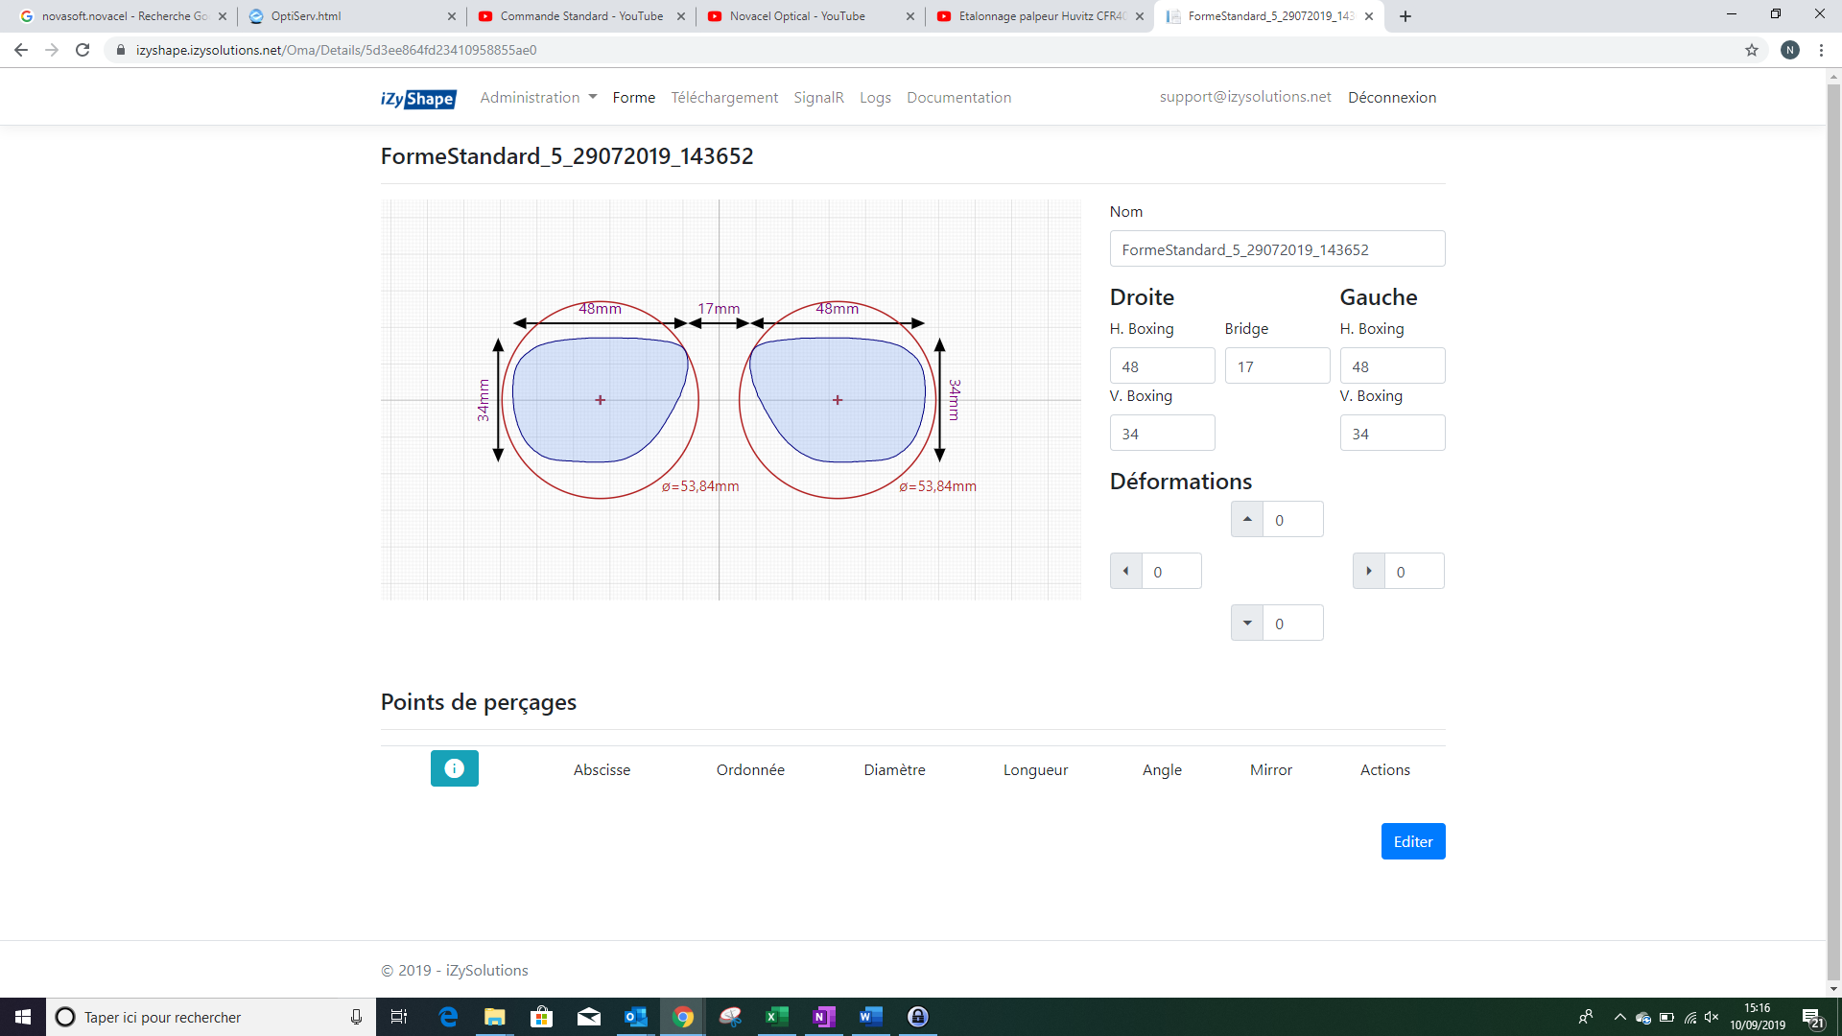Launch Excel from the taskbar

coord(776,1017)
